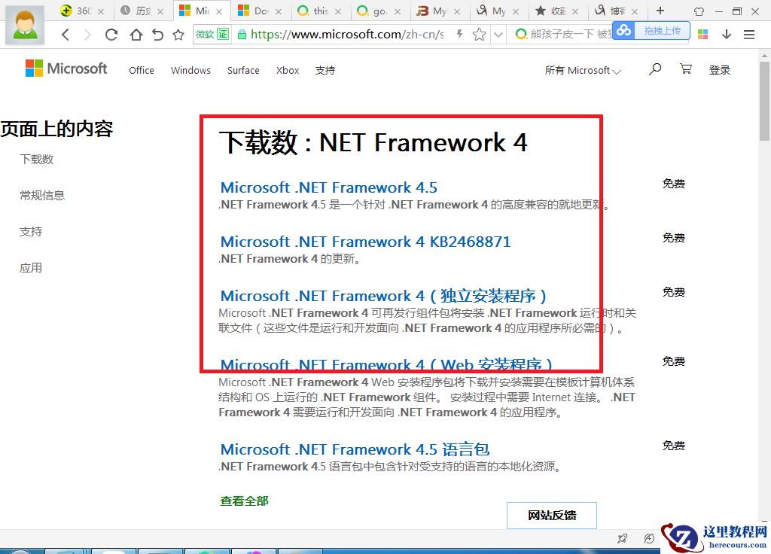Screen dimensions: 771x554
Task: Open the 支持 navigation item
Action: pos(325,70)
